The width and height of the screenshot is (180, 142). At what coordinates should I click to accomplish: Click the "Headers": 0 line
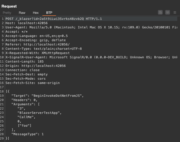24,100
